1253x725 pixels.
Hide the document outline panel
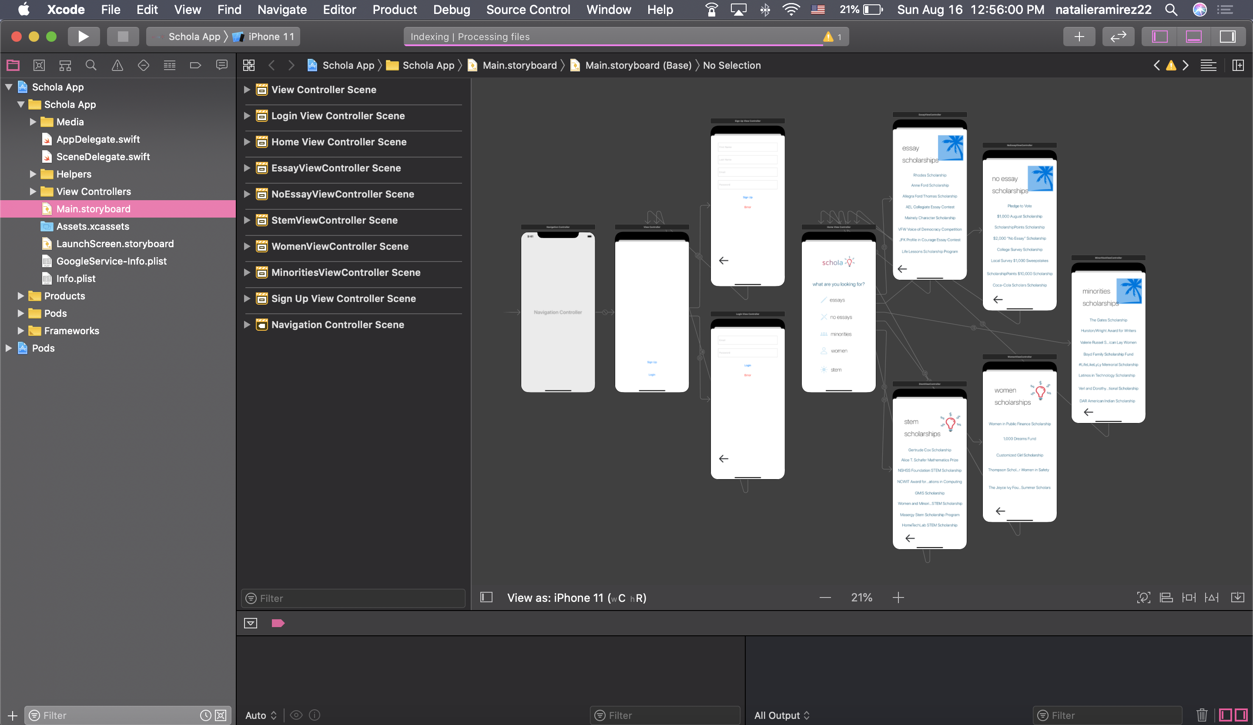(x=486, y=597)
